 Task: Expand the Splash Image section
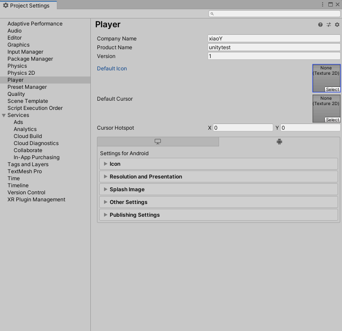(219, 189)
